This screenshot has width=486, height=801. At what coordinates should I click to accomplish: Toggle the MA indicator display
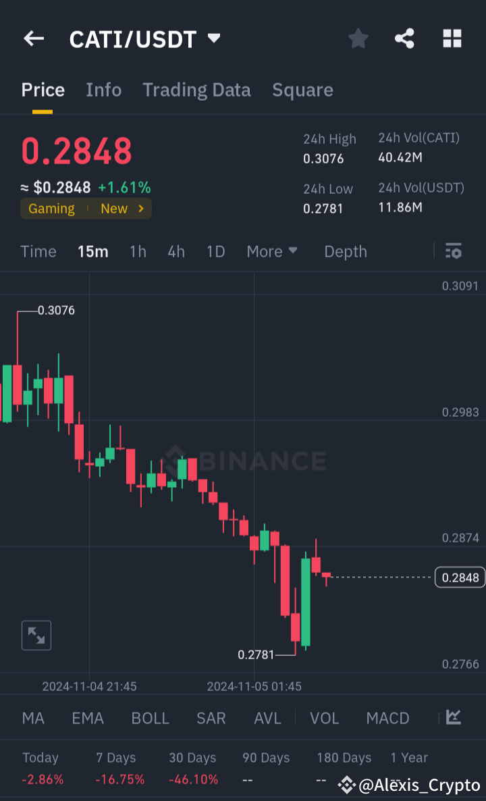(x=33, y=718)
